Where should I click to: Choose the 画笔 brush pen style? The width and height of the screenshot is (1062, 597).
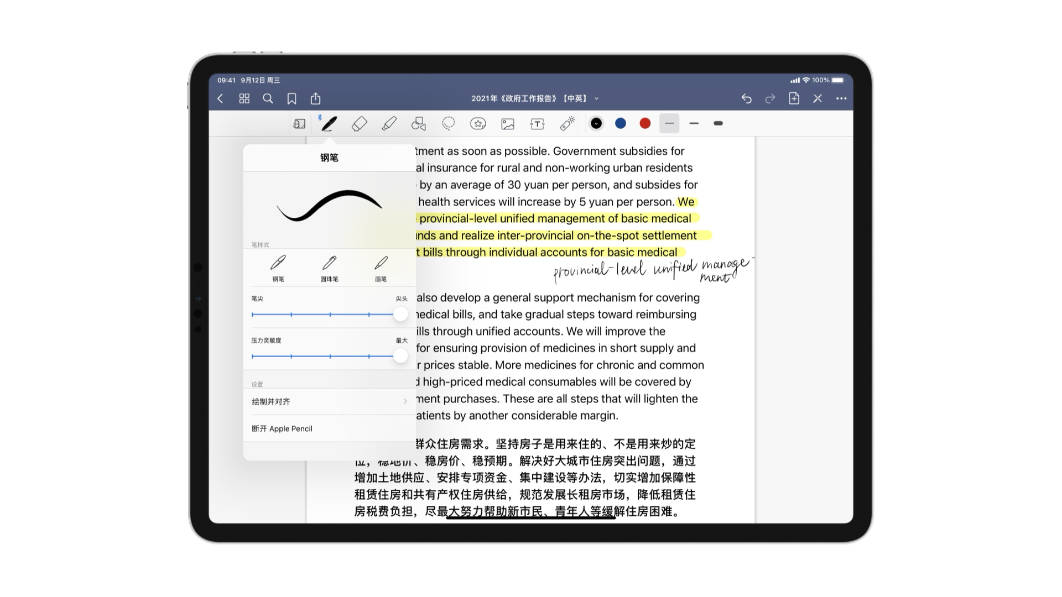click(x=381, y=268)
